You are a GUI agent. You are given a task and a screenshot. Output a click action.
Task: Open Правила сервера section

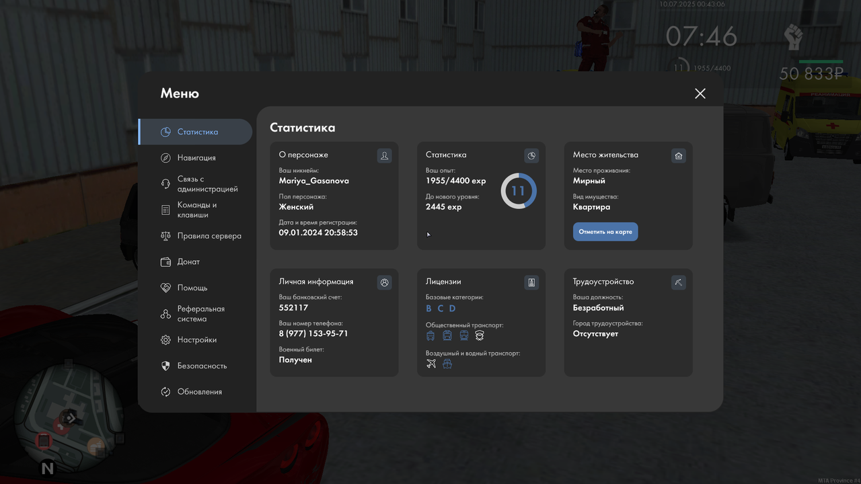[195, 236]
